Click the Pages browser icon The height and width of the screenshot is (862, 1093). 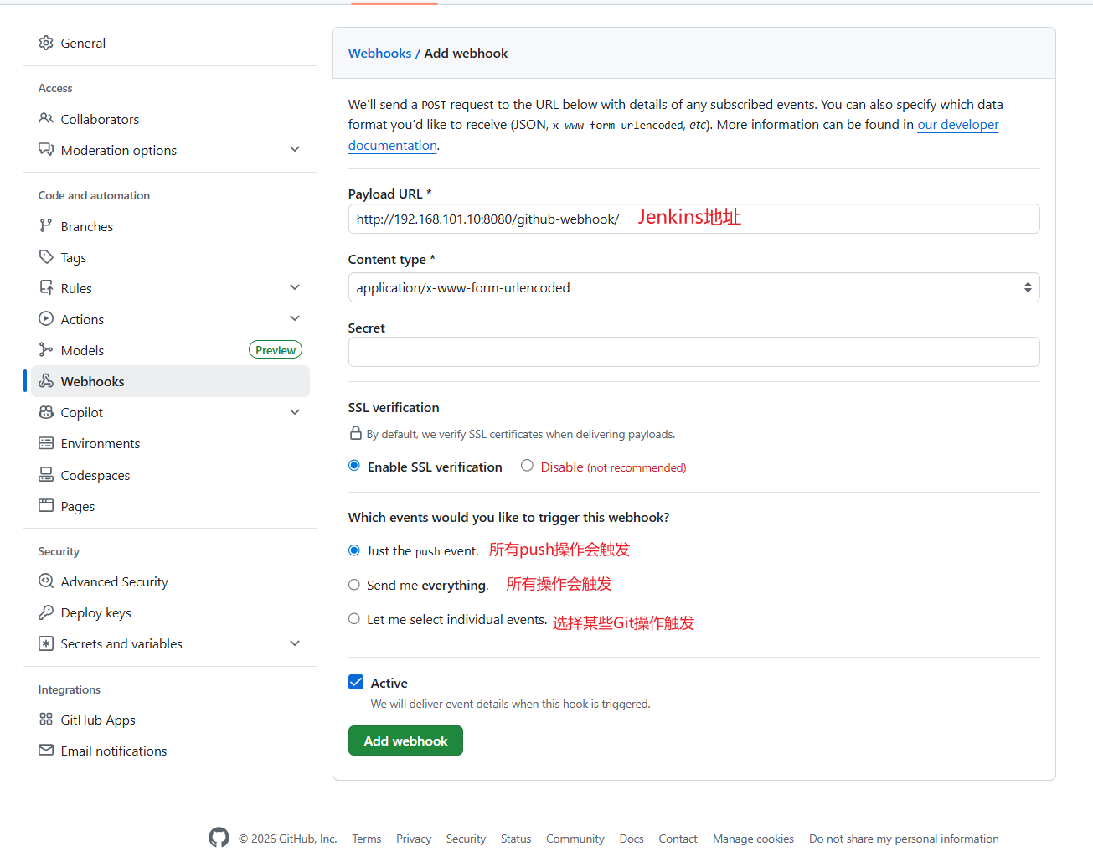46,506
